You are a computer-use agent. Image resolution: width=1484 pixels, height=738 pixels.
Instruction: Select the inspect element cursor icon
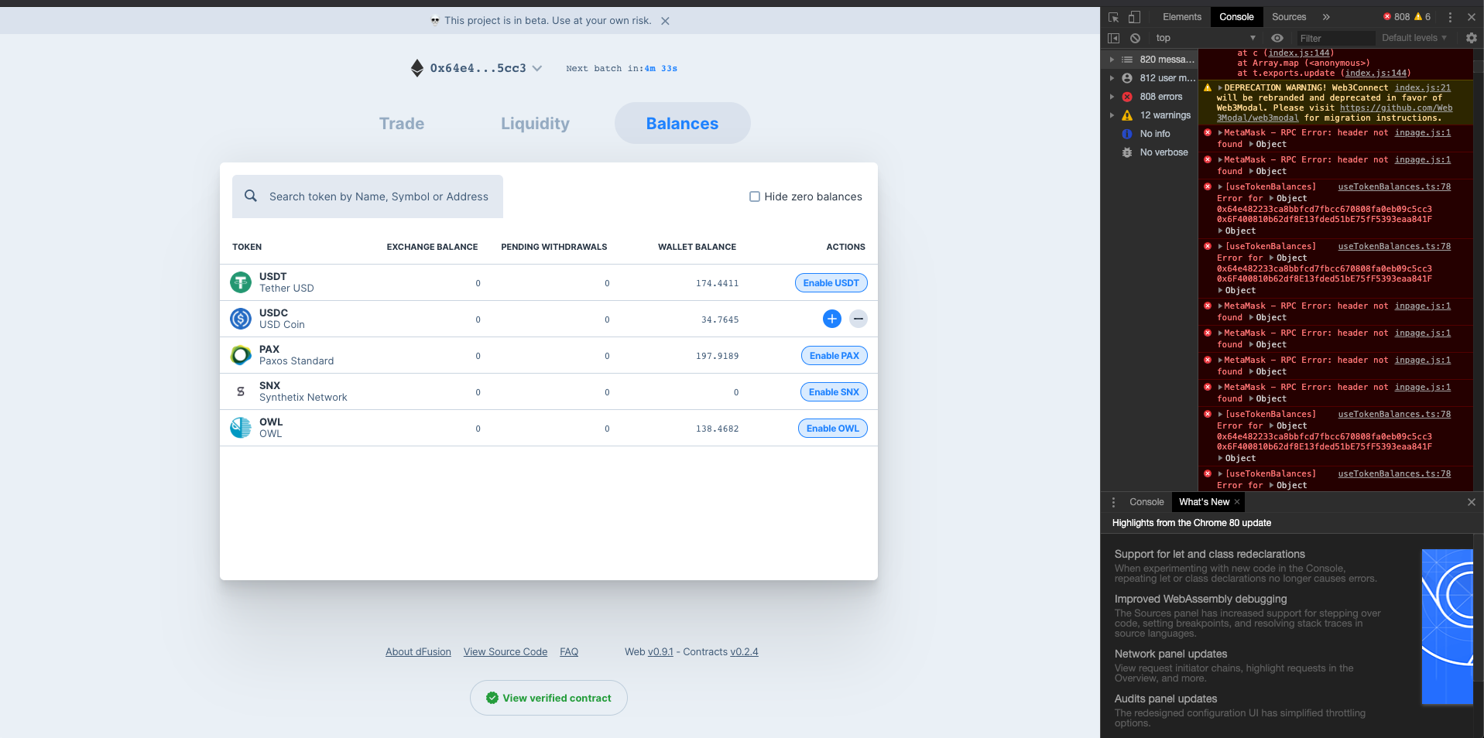(x=1112, y=16)
